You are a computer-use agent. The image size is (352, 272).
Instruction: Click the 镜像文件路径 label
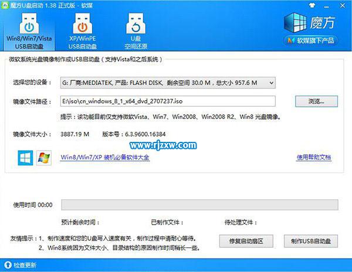(x=32, y=101)
